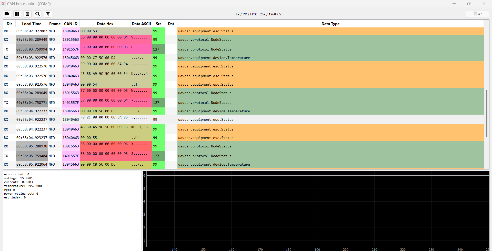Sort by the Local Time column header
The width and height of the screenshot is (492, 251).
point(32,24)
